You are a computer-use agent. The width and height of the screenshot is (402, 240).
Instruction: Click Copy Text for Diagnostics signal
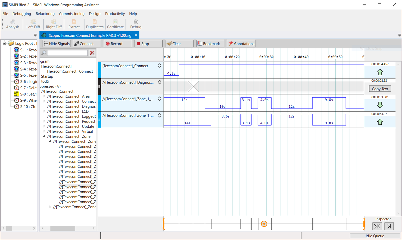pos(380,89)
